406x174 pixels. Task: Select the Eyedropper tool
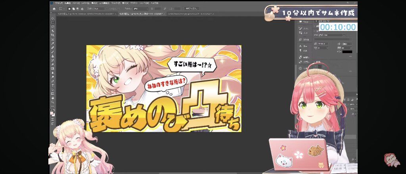pos(53,44)
